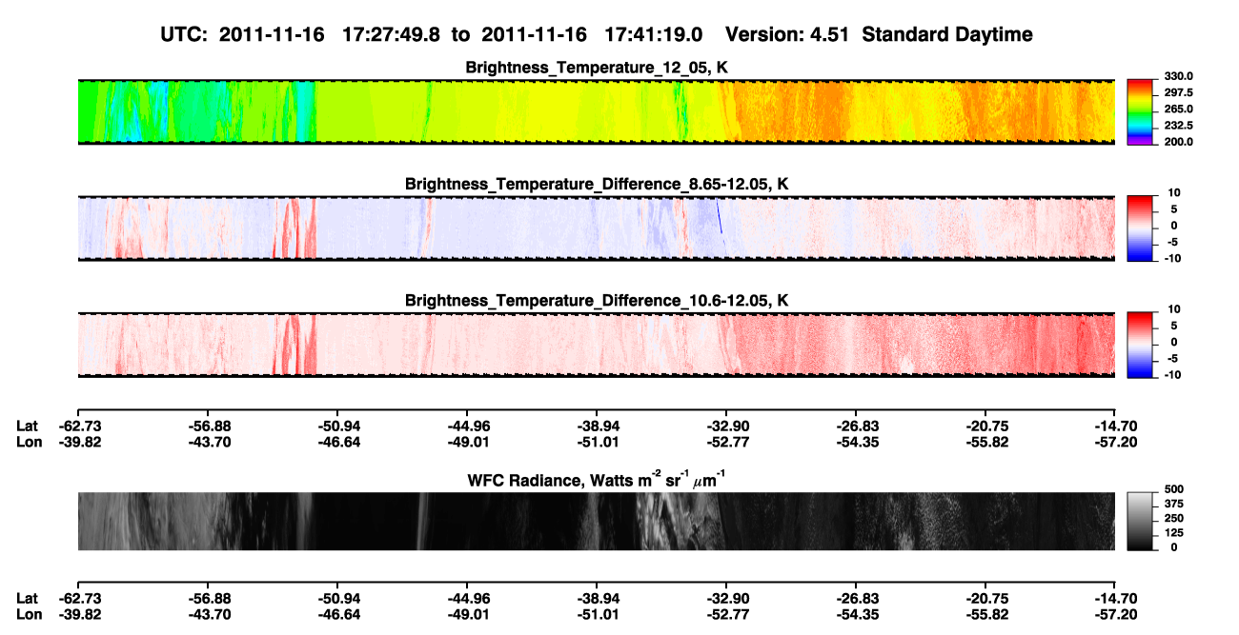This screenshot has width=1239, height=635.
Task: Click the 200.0 color bar minimum label
Action: 1178,142
